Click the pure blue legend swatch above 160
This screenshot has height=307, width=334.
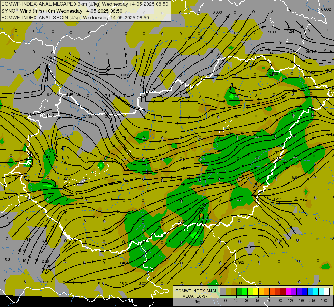[x=305, y=292]
